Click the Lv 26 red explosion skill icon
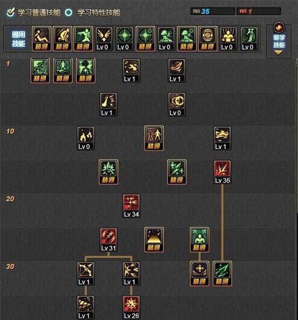The width and height of the screenshot is (298, 320). [x=131, y=307]
